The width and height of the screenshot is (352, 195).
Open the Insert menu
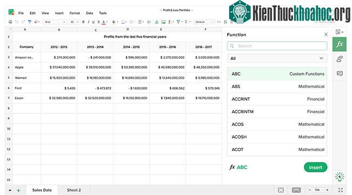pyautogui.click(x=59, y=13)
